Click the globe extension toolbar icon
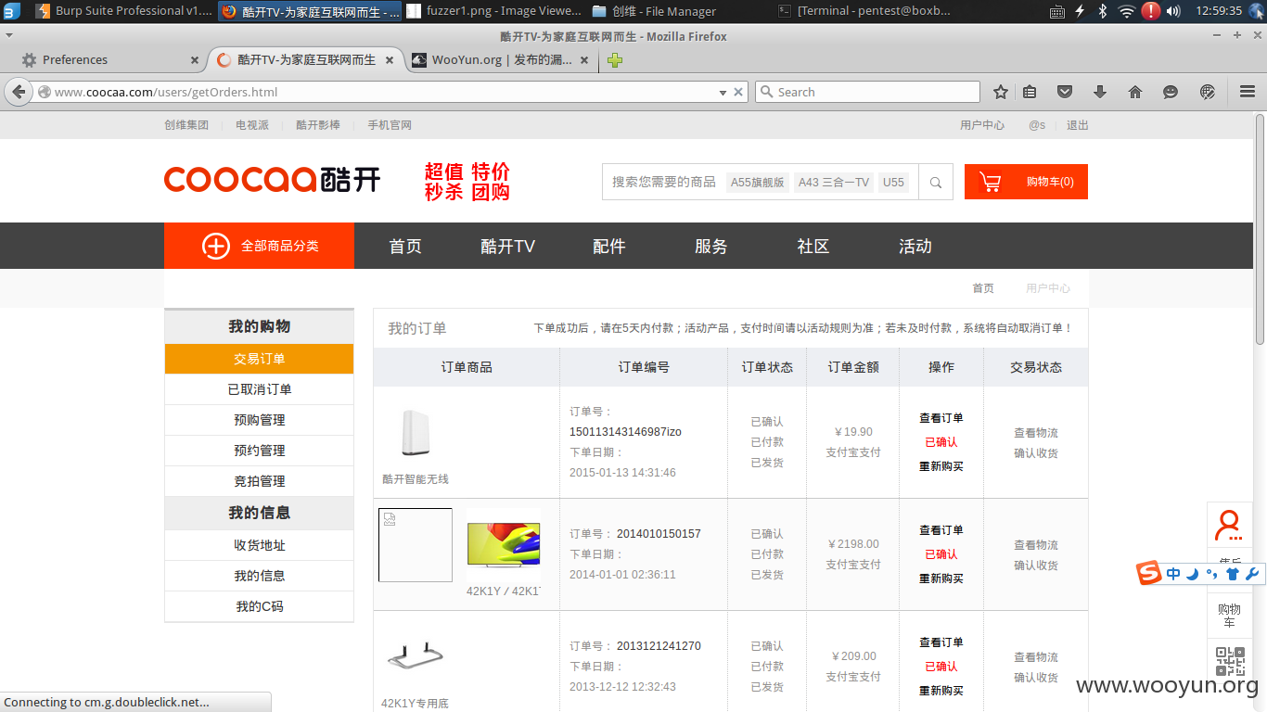1267x712 pixels. (x=1207, y=92)
